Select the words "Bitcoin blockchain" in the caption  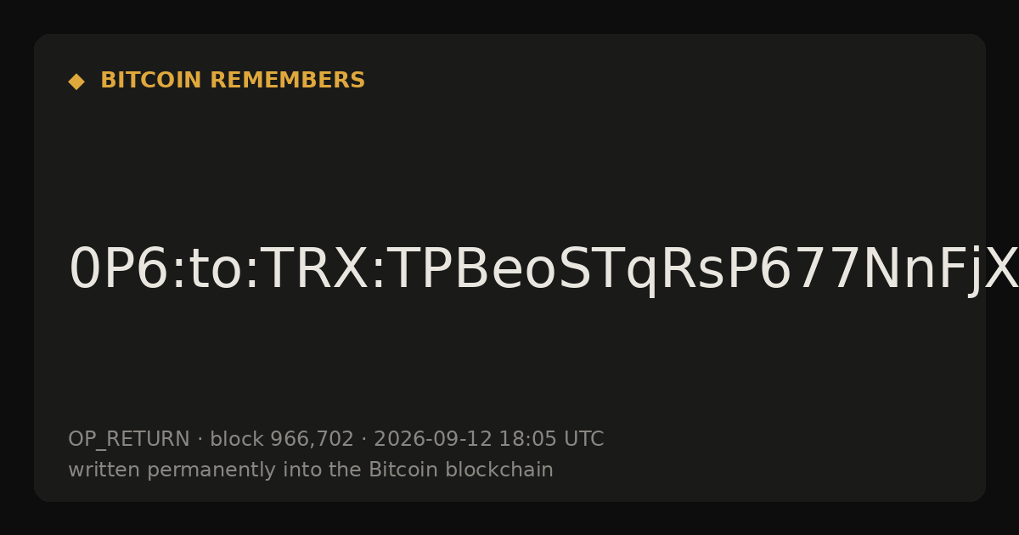pos(461,470)
